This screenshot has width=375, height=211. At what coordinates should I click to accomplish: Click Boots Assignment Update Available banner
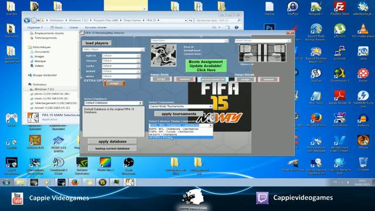206,66
